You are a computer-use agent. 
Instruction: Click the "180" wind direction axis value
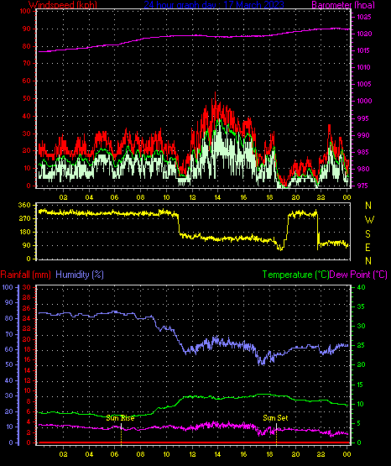(x=24, y=232)
